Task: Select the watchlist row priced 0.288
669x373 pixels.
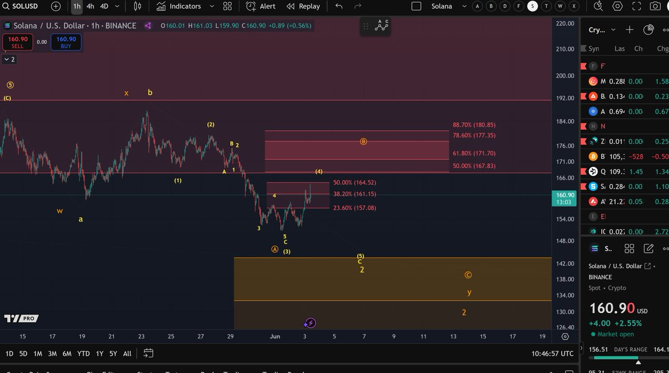Action: (625, 81)
